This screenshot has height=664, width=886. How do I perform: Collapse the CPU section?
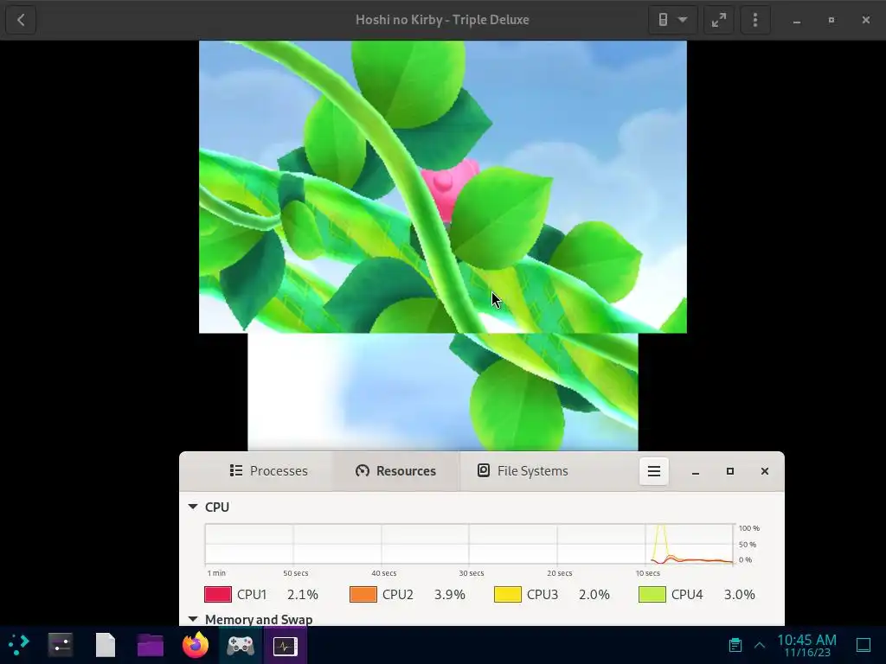pos(193,507)
